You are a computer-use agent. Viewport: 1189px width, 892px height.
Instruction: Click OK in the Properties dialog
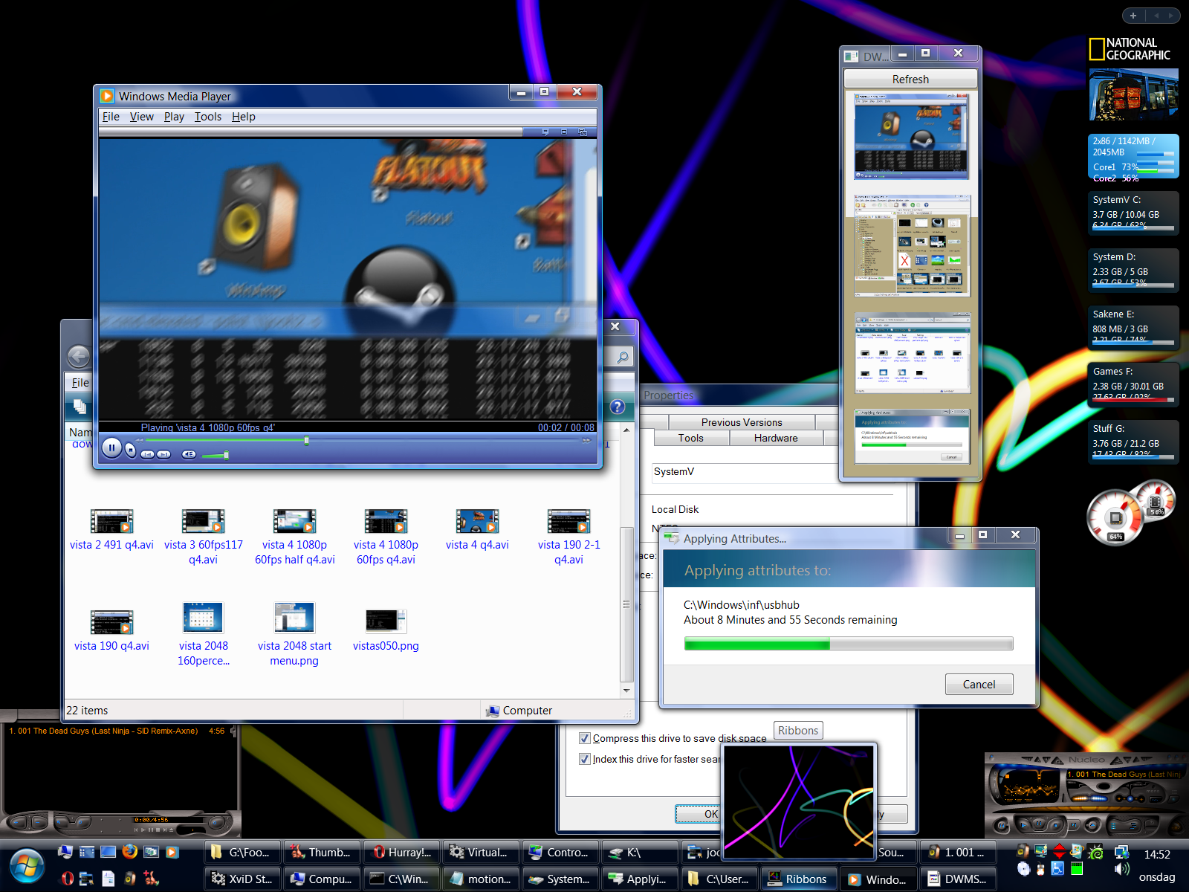click(x=699, y=814)
